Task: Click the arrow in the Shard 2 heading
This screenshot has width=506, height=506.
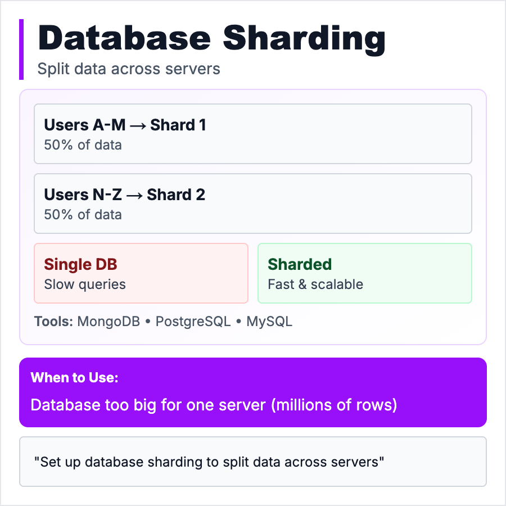Action: coord(134,195)
